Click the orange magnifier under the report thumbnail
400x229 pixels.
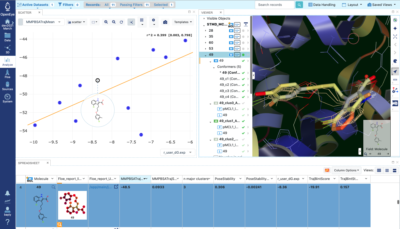(59, 224)
